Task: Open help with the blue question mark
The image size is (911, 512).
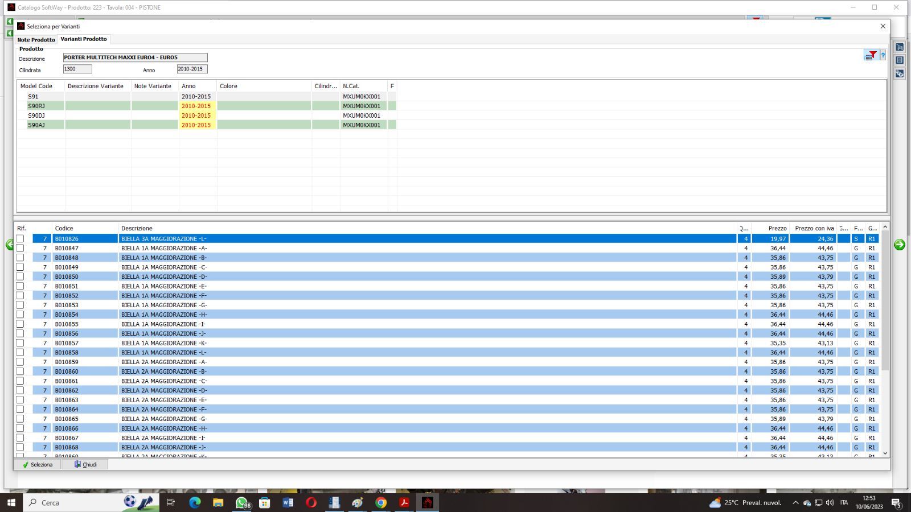Action: (883, 55)
